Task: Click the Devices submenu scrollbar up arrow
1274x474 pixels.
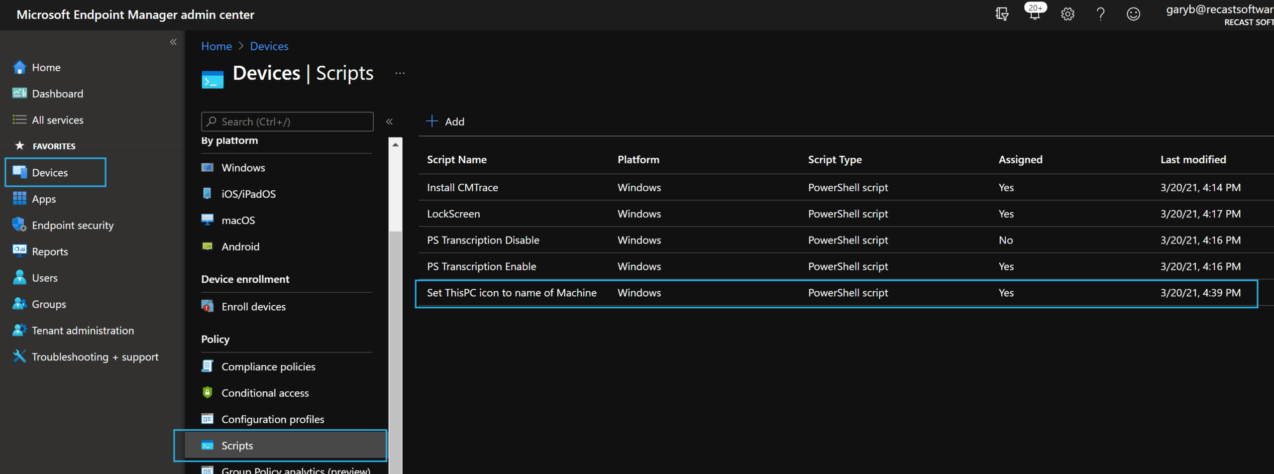Action: [x=395, y=145]
